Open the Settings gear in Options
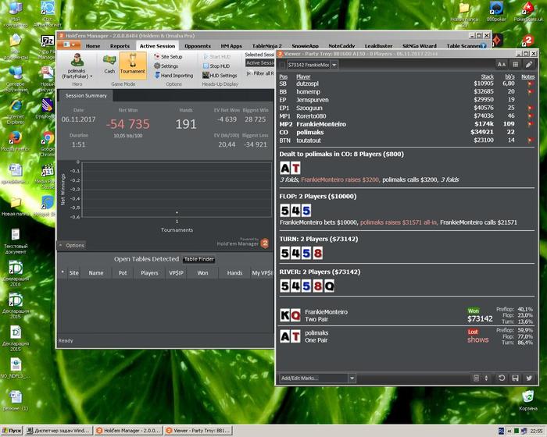The height and width of the screenshot is (437, 547). (x=166, y=66)
